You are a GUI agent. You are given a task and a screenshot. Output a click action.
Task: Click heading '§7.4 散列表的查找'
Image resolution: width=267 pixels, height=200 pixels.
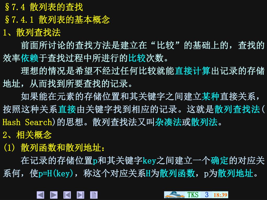pos(44,7)
